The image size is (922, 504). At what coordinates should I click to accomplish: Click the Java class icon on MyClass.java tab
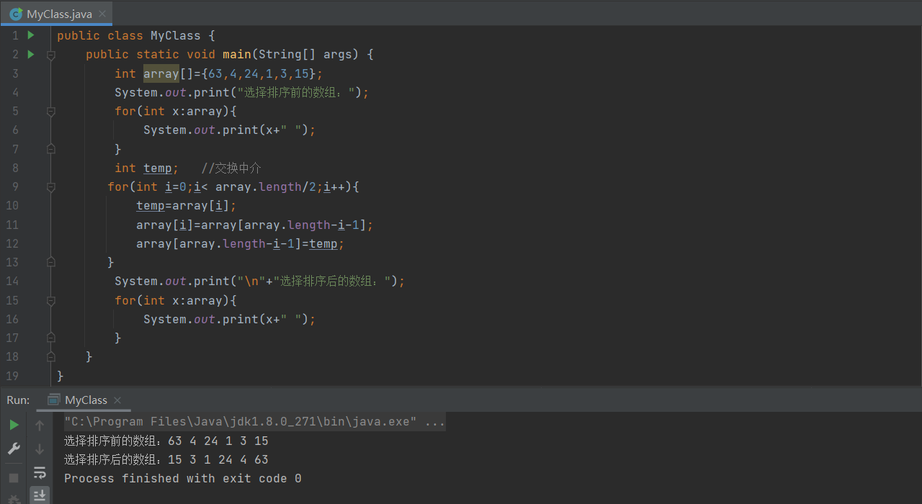point(15,14)
